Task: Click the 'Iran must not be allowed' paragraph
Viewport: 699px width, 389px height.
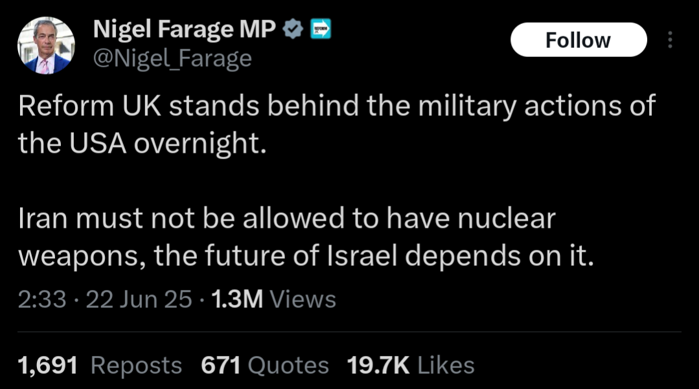Action: [306, 237]
